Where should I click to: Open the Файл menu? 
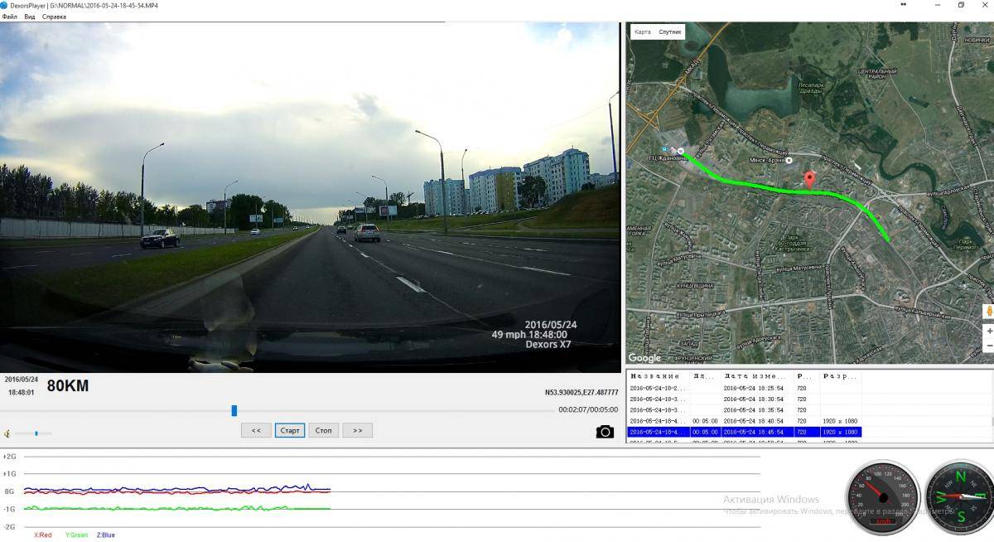coord(10,17)
